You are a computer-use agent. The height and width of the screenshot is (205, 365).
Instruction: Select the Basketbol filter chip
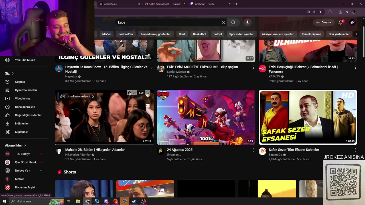(x=199, y=34)
